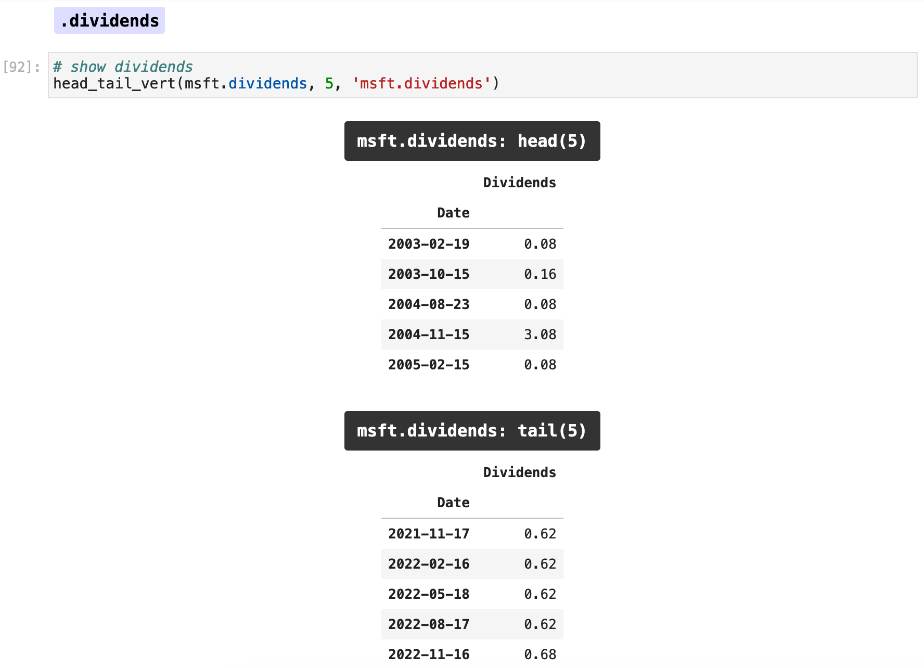Click the Dividends column header in tail table
Viewport: 924px width, 668px height.
click(x=519, y=472)
